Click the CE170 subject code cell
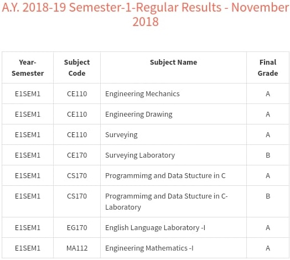 [x=77, y=155]
